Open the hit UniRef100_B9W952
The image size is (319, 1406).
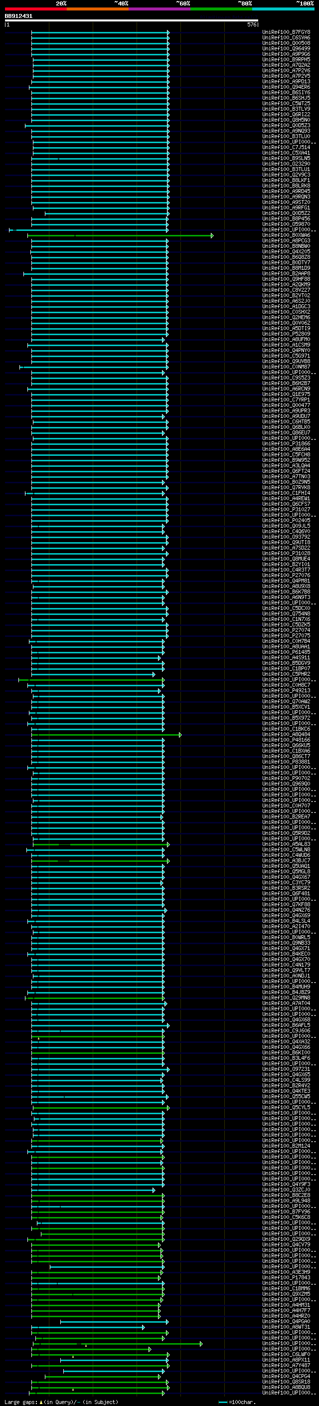click(286, 460)
